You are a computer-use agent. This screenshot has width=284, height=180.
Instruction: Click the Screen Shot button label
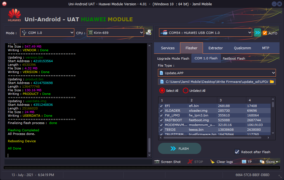tap(171, 162)
